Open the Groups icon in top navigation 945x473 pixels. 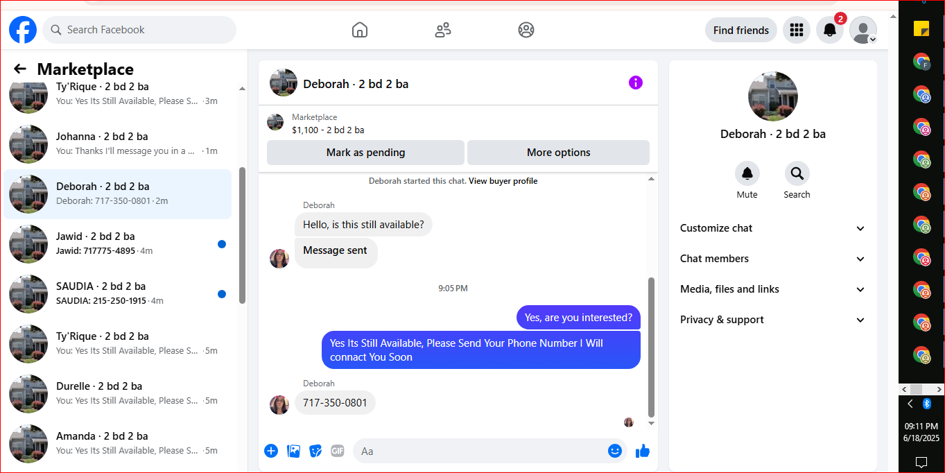526,30
